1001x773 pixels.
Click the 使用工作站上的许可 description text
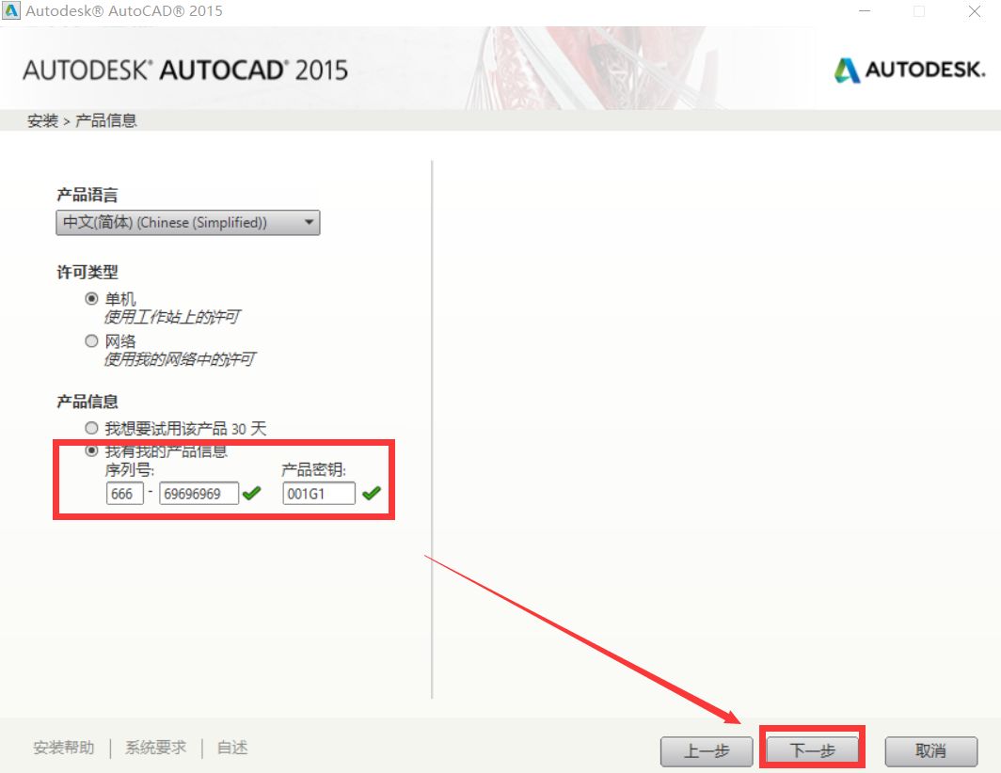pyautogui.click(x=172, y=317)
